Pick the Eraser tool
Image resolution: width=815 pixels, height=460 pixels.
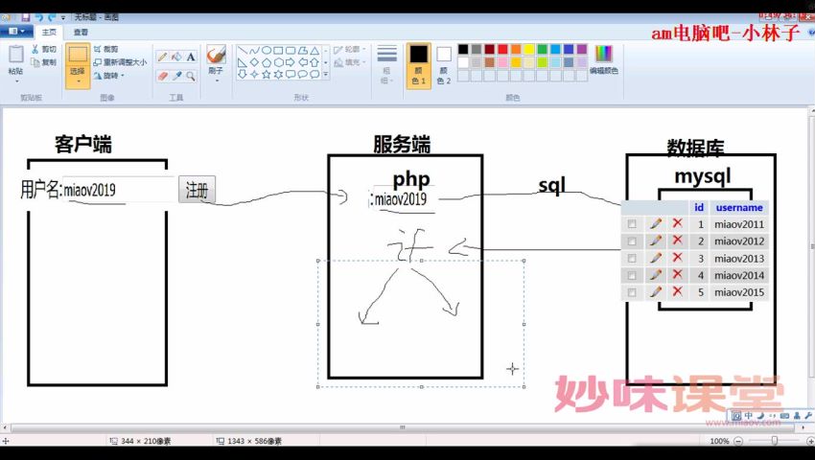[162, 76]
